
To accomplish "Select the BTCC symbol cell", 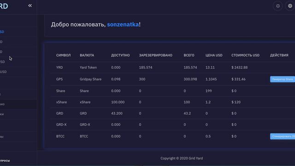I will point(60,136).
